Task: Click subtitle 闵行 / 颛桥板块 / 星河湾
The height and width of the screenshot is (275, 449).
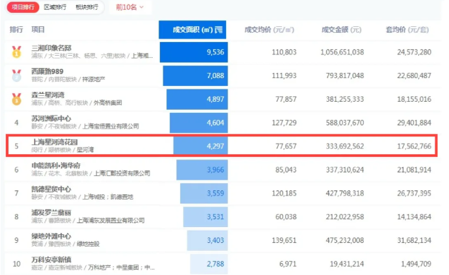Action: click(62, 150)
